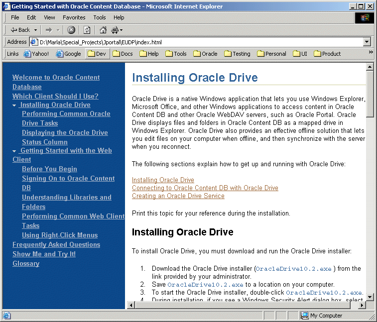Open the Favorites menu

click(74, 17)
